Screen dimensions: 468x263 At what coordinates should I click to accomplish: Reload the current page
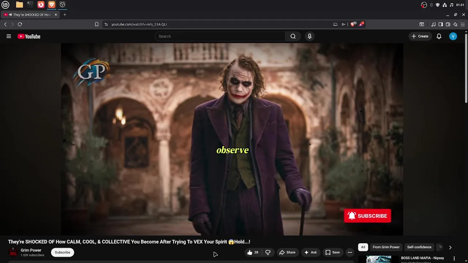point(20,24)
